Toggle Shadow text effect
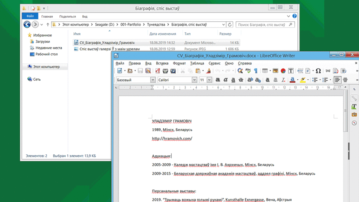This screenshot has height=202, width=359. point(267,80)
